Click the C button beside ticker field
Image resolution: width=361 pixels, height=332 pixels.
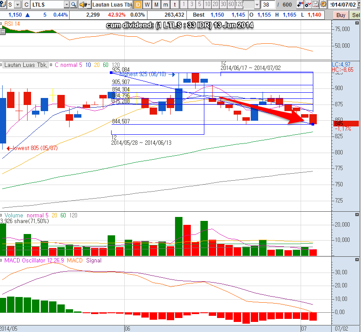[26, 5]
